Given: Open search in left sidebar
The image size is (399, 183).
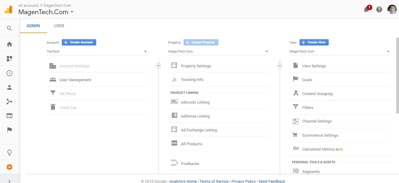Looking at the screenshot, I should pyautogui.click(x=9, y=28).
